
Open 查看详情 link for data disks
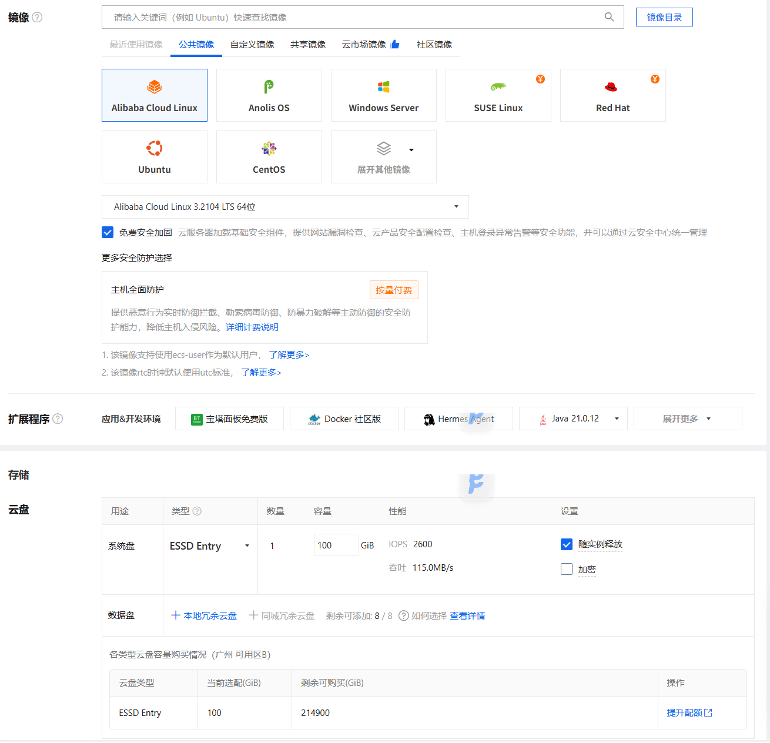coord(468,615)
